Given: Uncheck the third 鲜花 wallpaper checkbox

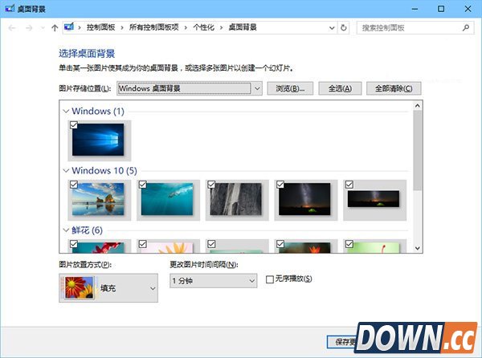Looking at the screenshot, I should pyautogui.click(x=211, y=244).
